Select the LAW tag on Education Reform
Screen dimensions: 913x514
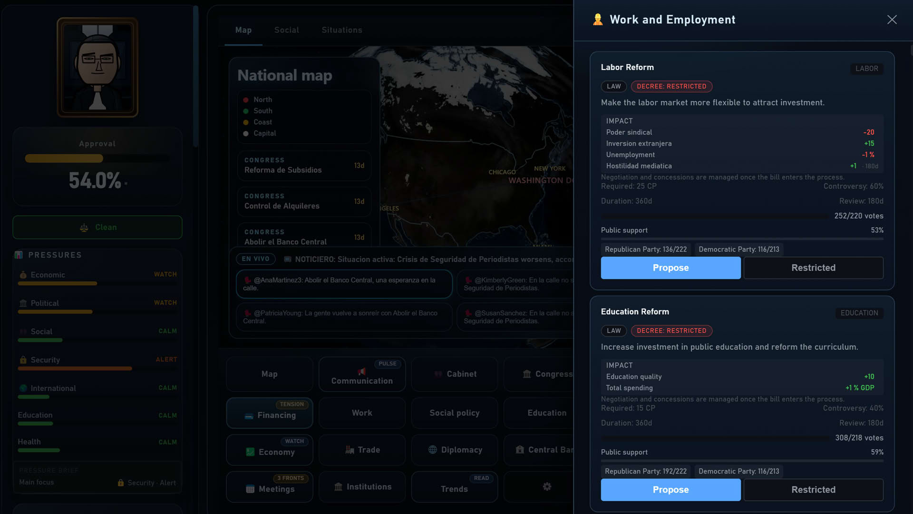614,331
